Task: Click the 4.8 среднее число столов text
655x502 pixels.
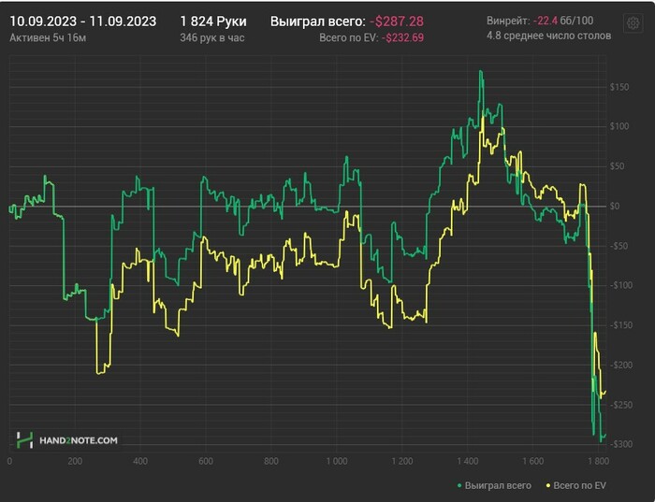Action: click(x=549, y=36)
